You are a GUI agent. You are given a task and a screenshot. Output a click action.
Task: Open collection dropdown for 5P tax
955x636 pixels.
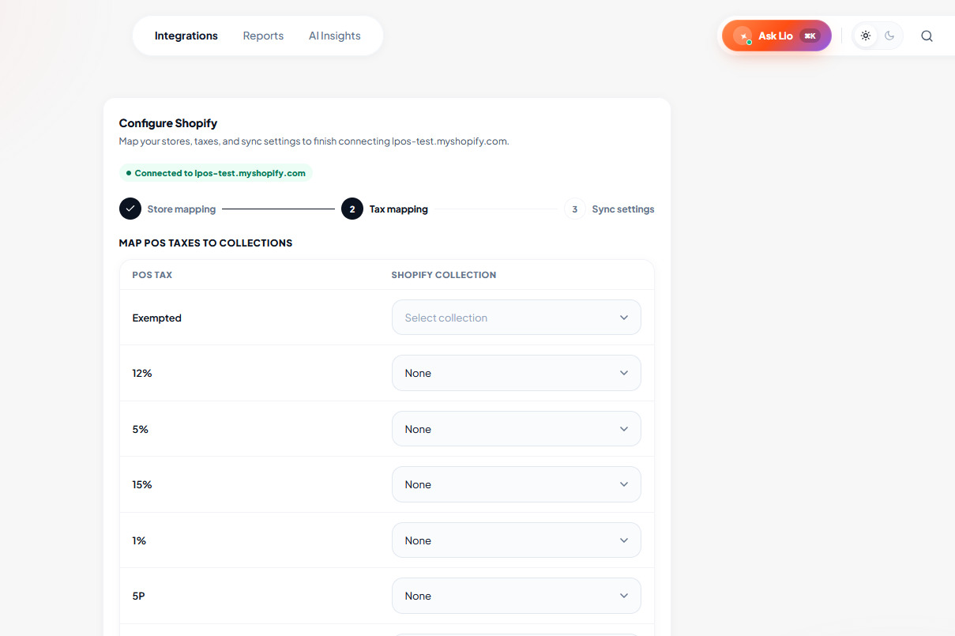(517, 596)
